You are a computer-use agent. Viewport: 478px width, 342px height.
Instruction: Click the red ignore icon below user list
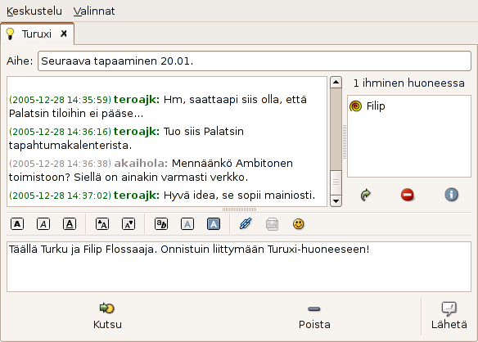408,195
